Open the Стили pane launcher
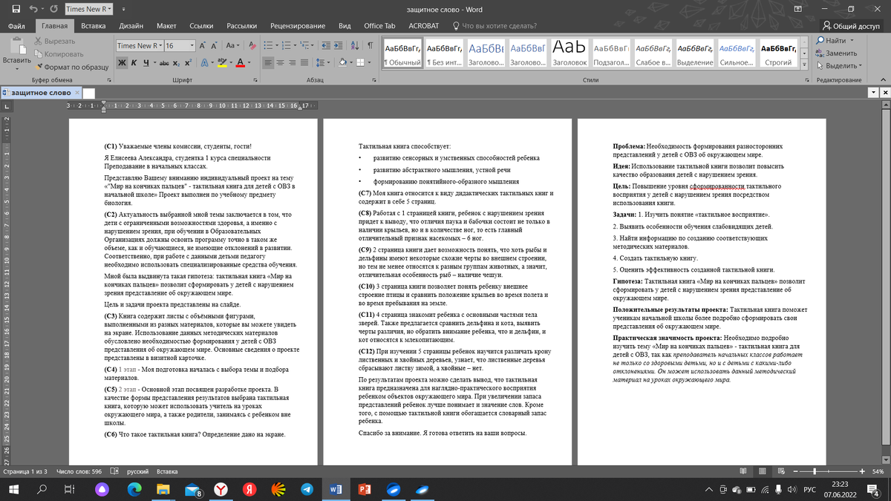The image size is (891, 501). [x=807, y=79]
